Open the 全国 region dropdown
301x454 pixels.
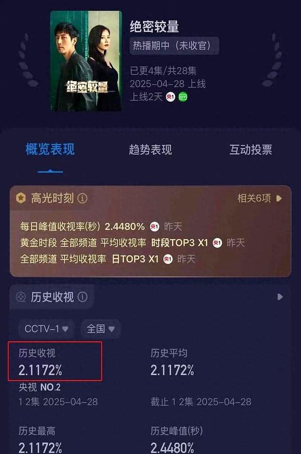101,329
